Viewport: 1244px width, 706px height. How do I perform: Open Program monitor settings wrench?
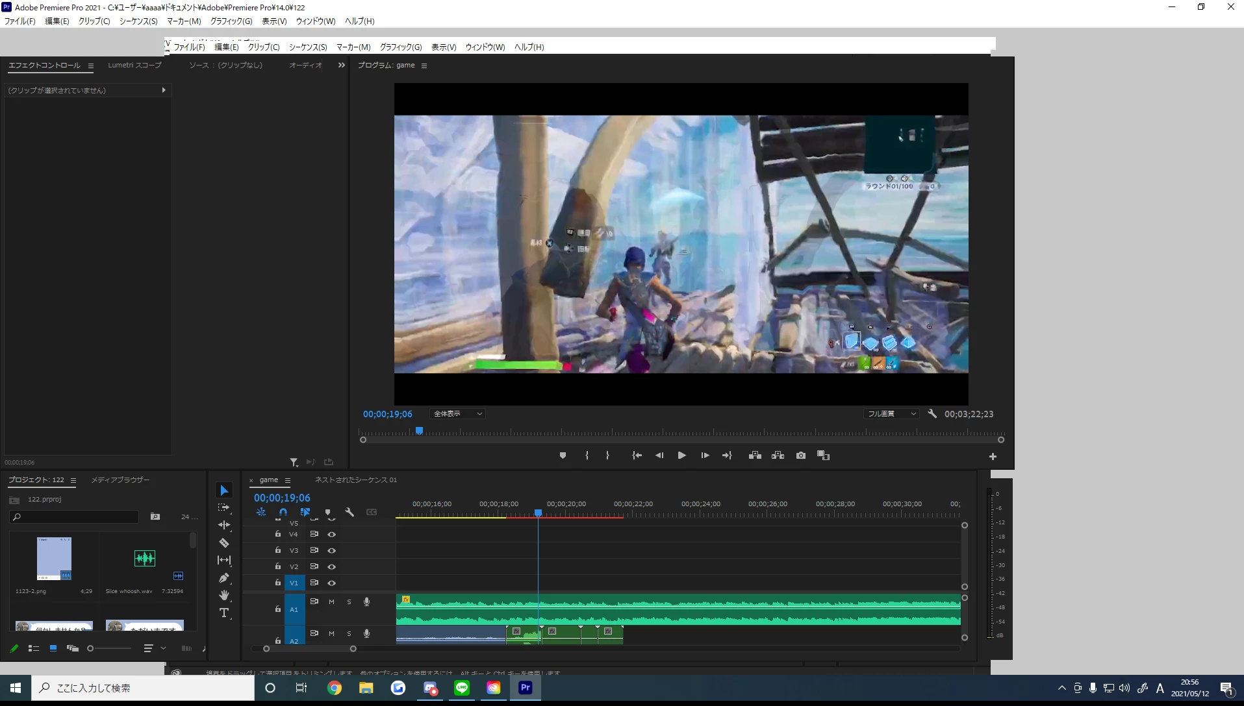pyautogui.click(x=932, y=413)
